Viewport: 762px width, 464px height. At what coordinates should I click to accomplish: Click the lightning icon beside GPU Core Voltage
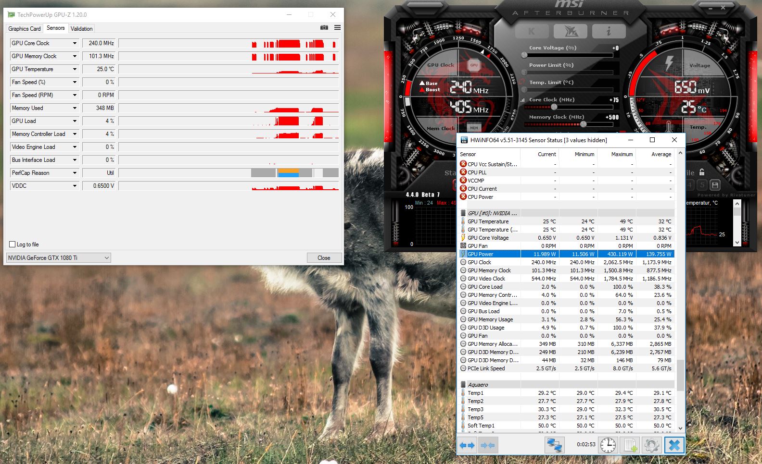(463, 237)
